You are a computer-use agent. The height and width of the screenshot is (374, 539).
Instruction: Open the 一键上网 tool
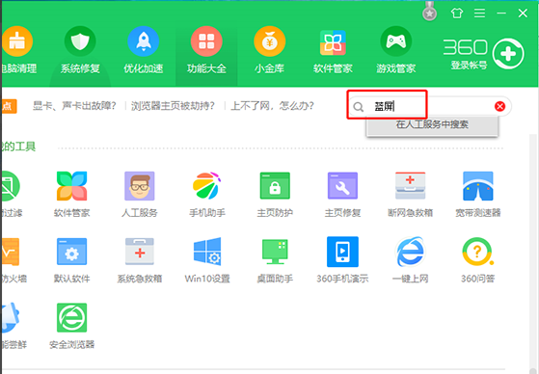(x=410, y=260)
